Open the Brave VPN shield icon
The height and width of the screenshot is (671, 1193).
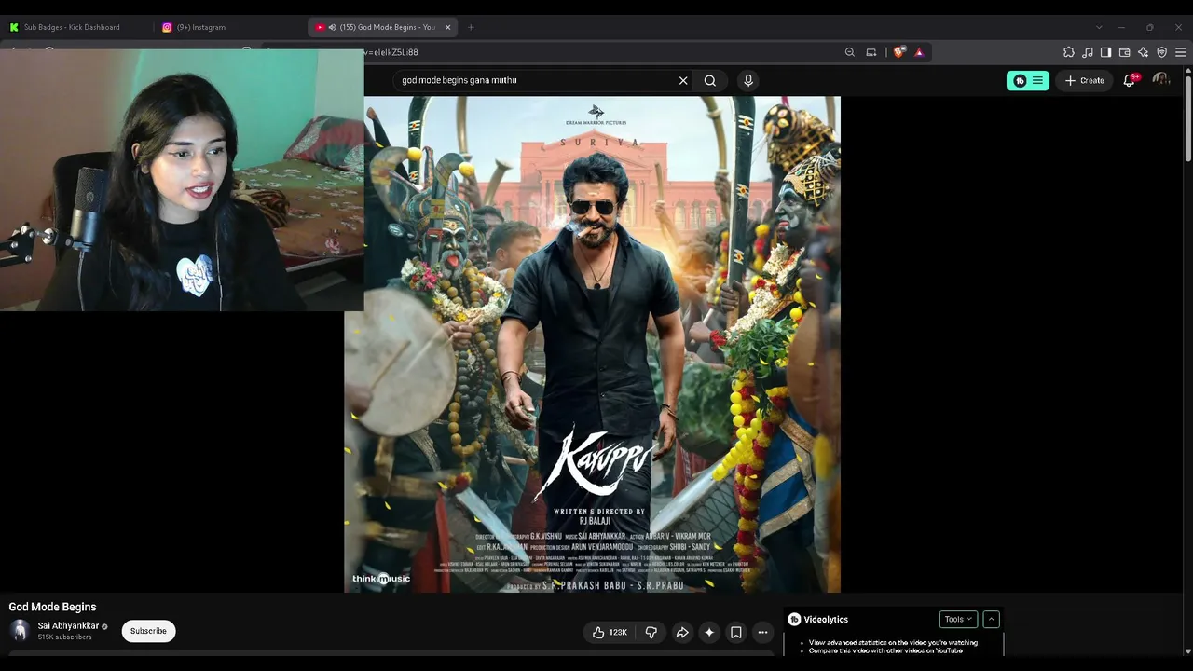(x=1162, y=52)
